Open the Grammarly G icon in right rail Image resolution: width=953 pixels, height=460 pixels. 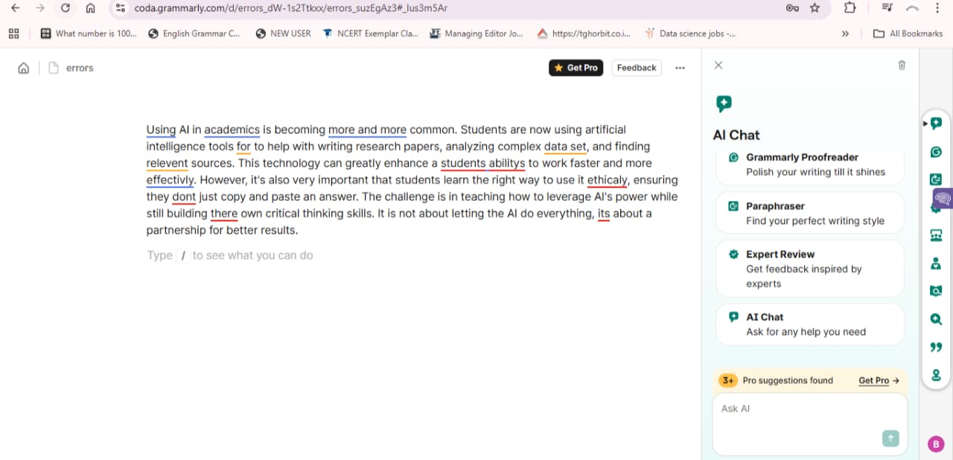pos(936,152)
